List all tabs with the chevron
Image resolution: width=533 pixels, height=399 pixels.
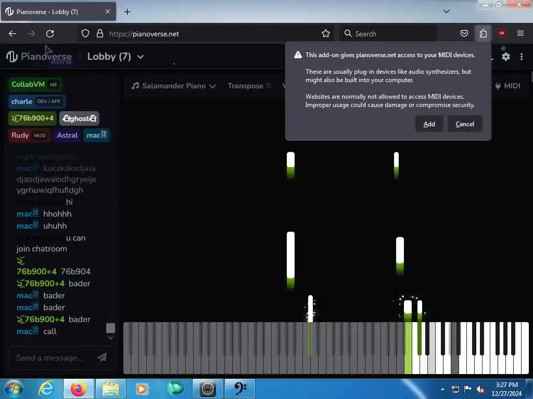(446, 11)
